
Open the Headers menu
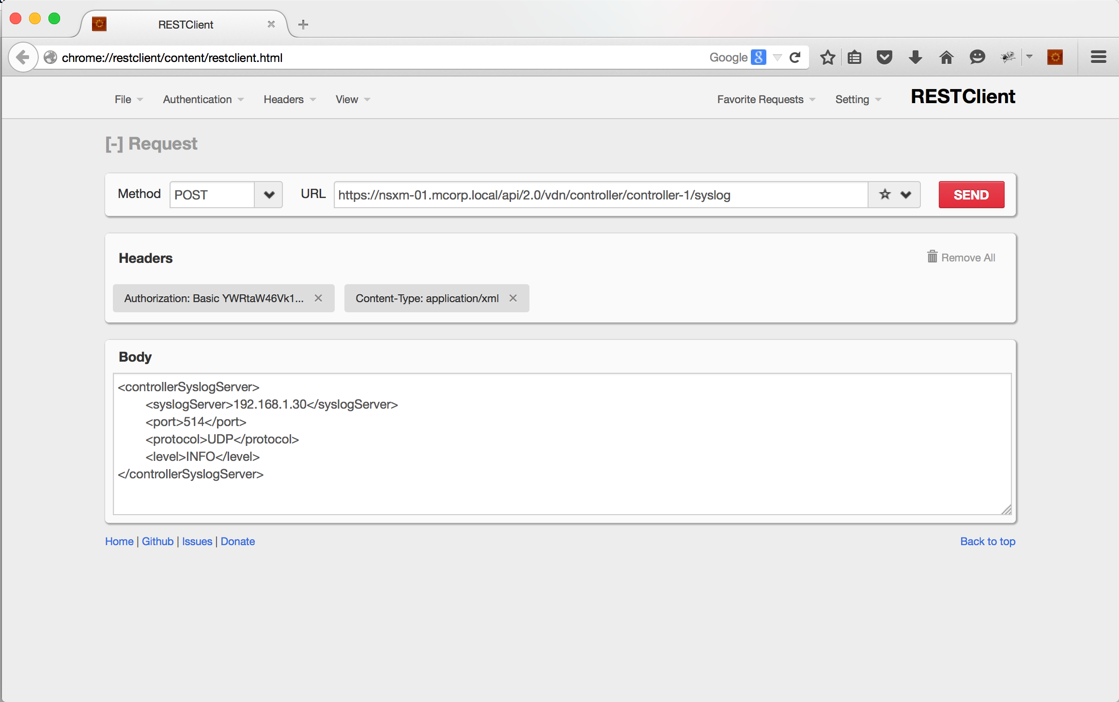click(x=289, y=99)
